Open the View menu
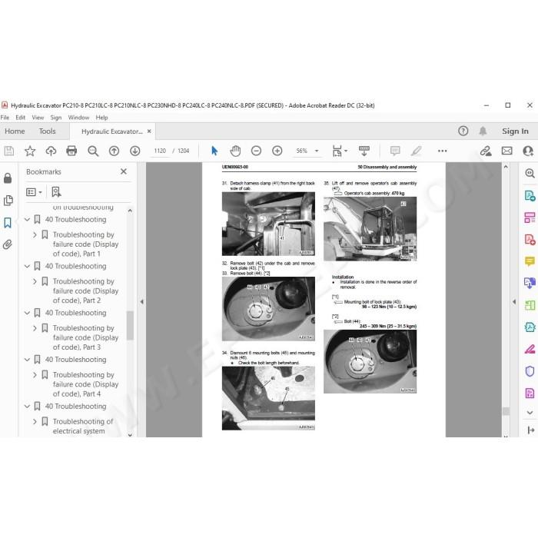 [38, 118]
